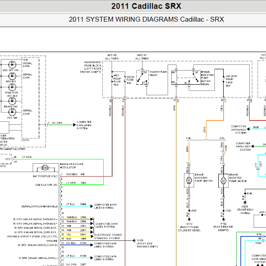Click the Brake Pressure Modulator motor symbol
The height and width of the screenshot is (266, 266).
[45, 168]
